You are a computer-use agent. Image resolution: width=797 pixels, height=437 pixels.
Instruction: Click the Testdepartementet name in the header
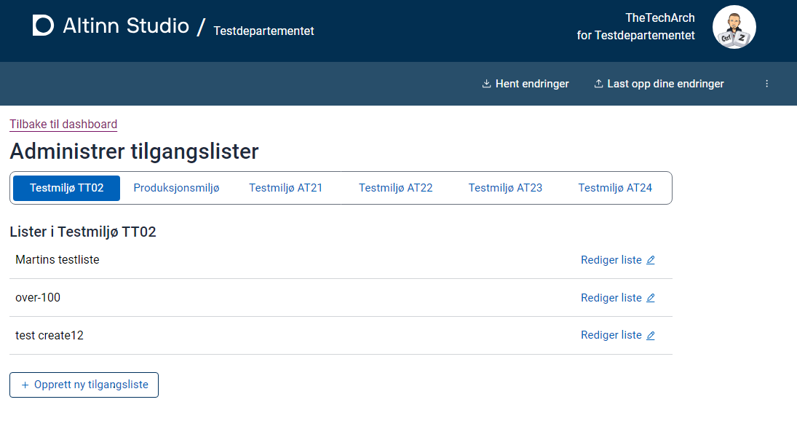point(263,31)
